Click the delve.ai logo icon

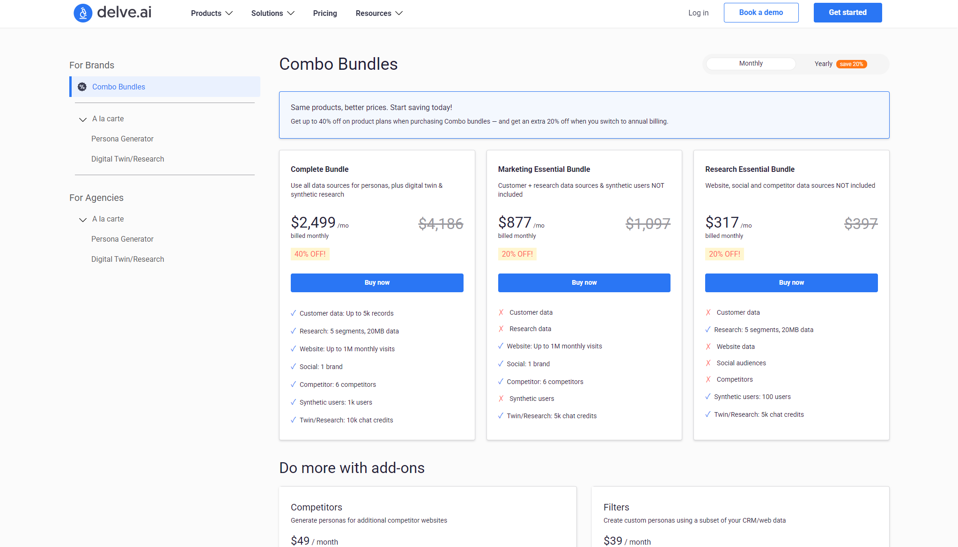coord(83,13)
